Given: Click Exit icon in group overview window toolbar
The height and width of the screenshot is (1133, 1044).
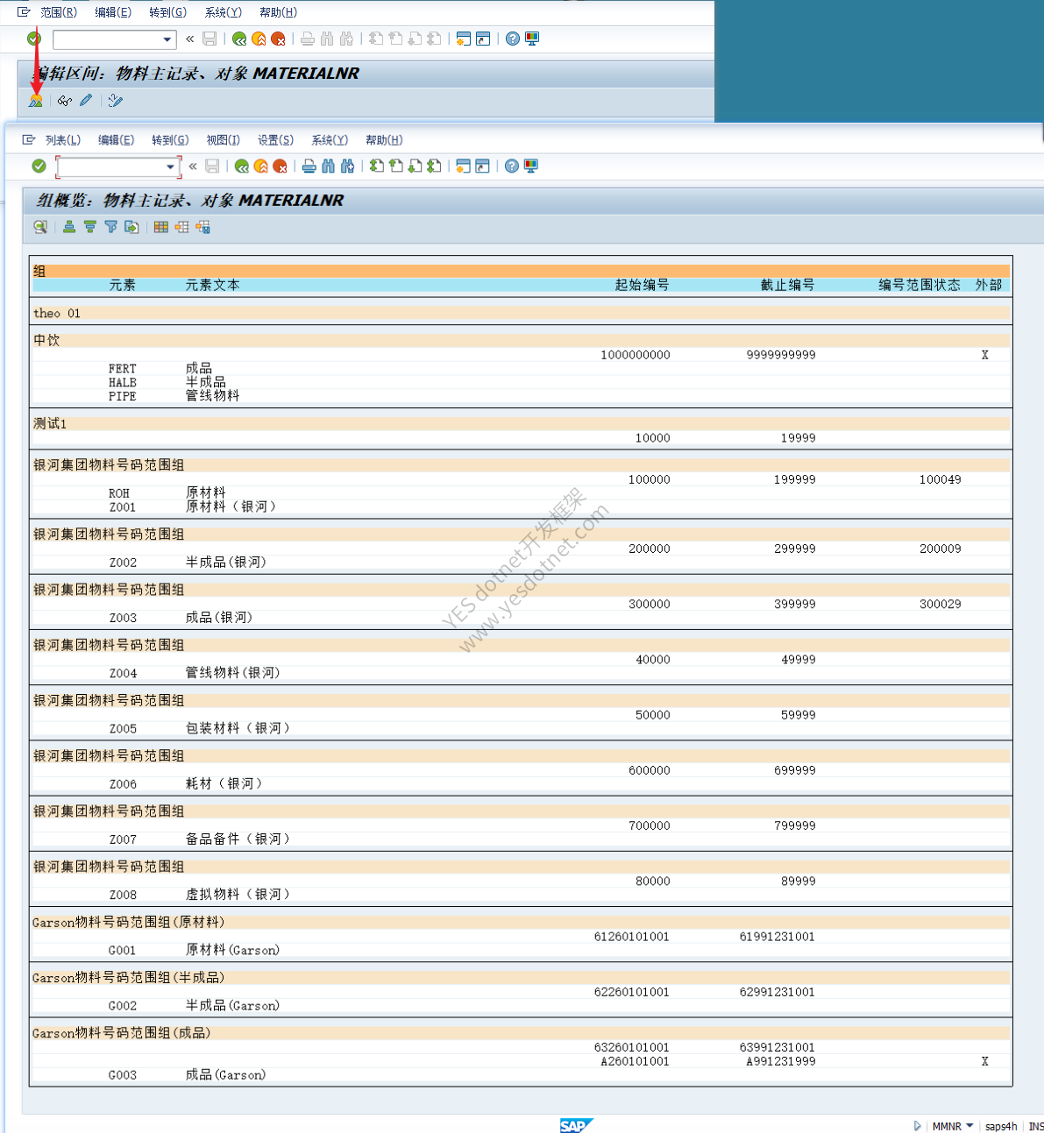Looking at the screenshot, I should click(x=261, y=166).
